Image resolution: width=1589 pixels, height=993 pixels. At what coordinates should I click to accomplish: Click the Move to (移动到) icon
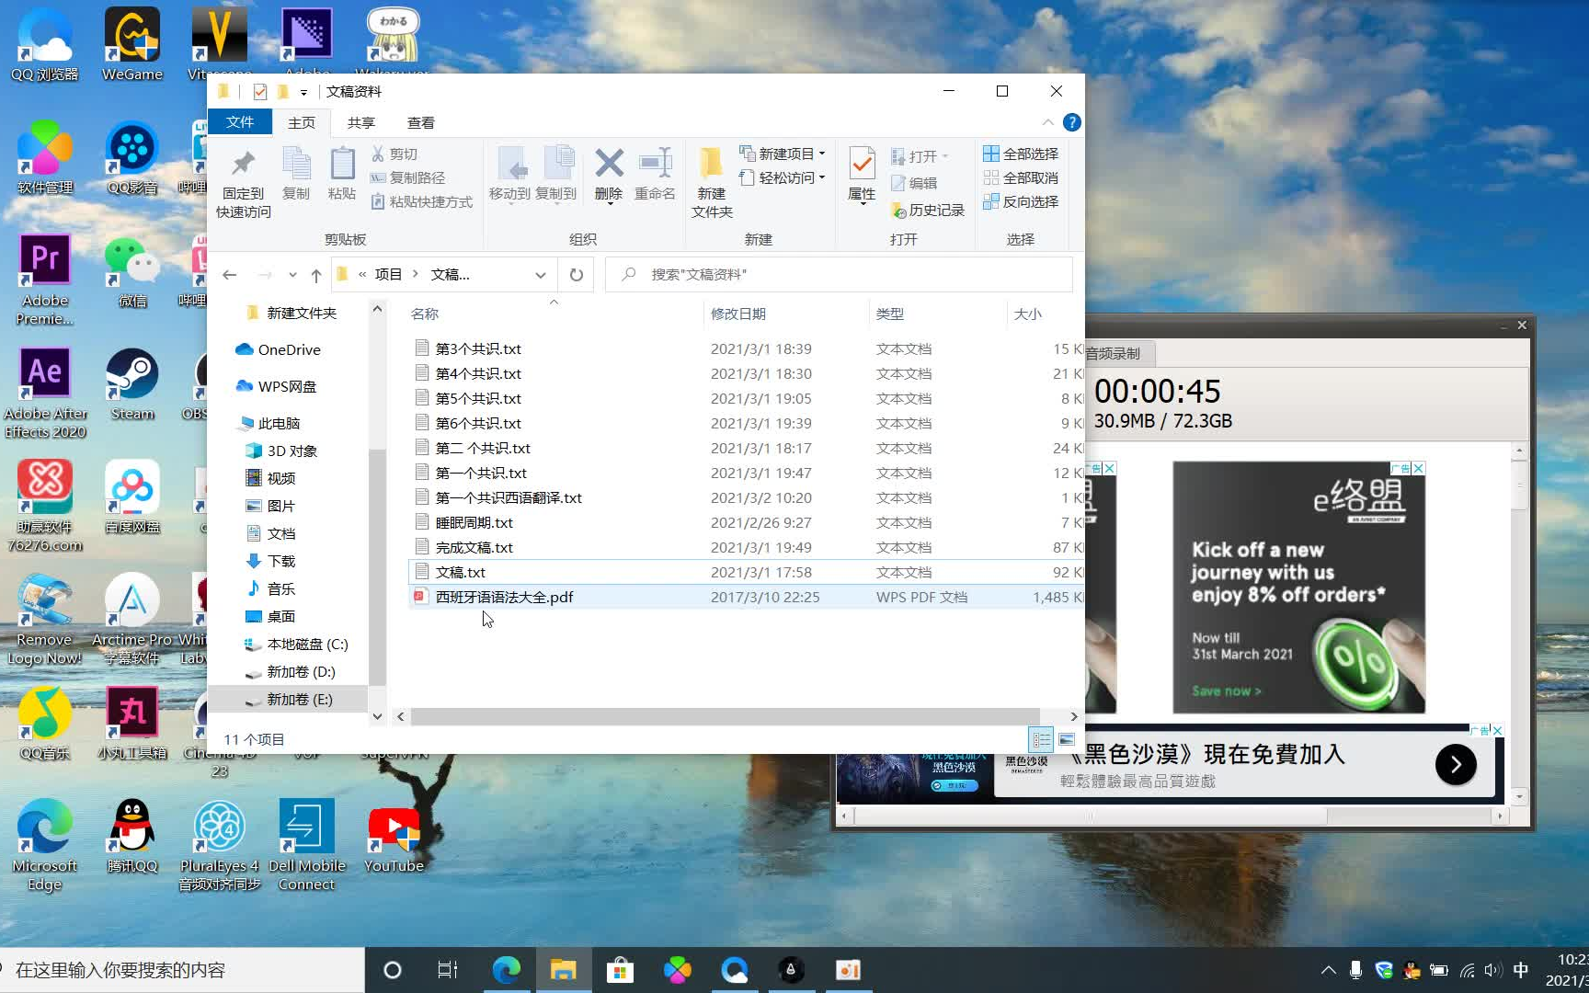pos(509,173)
